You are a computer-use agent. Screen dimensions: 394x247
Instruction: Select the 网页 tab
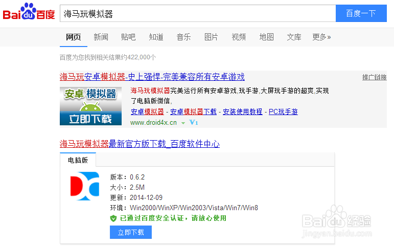pos(74,37)
